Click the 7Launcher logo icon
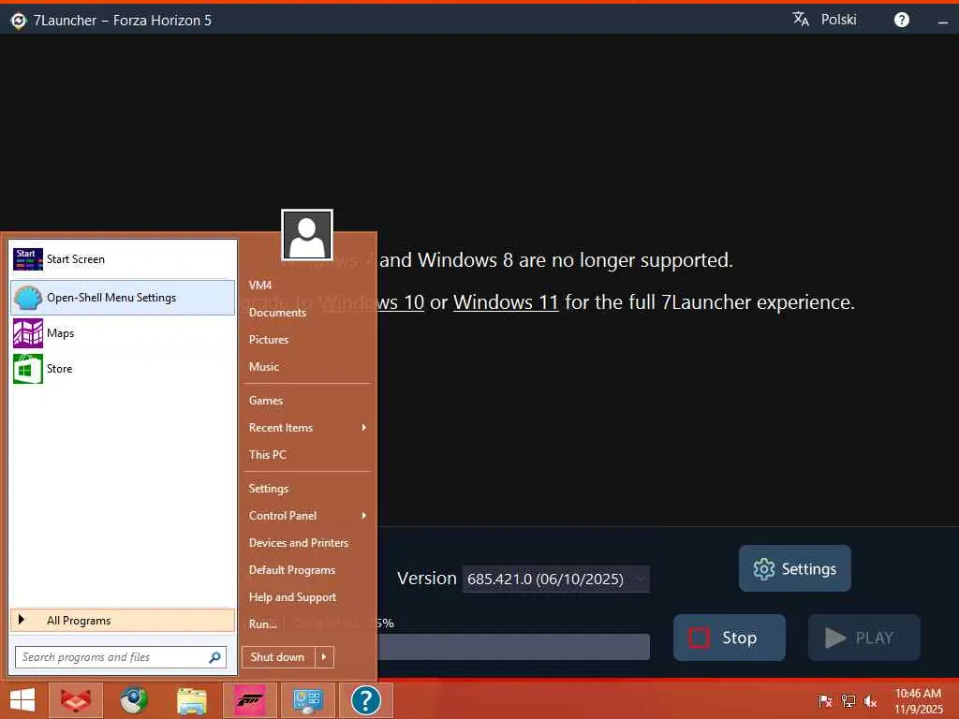This screenshot has height=719, width=959. click(x=19, y=21)
